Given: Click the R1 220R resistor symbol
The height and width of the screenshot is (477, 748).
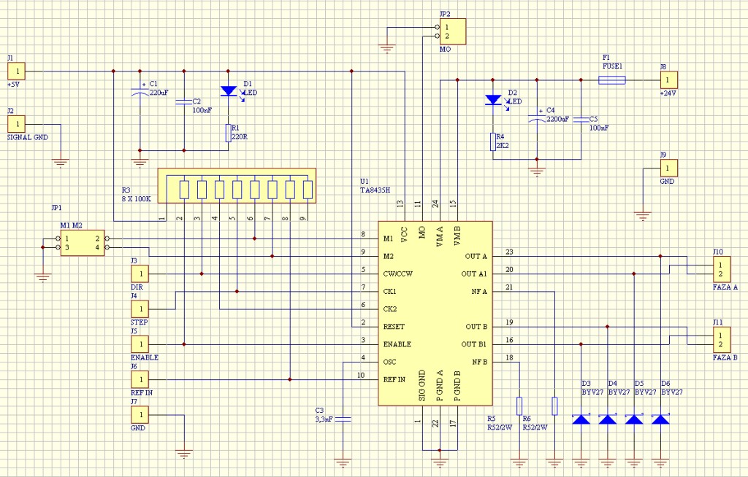Looking at the screenshot, I should click(x=228, y=132).
